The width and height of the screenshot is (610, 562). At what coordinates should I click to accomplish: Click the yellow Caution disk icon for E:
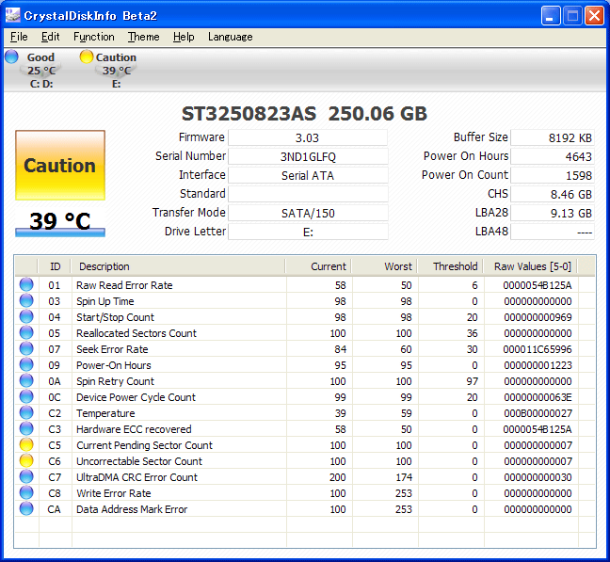(87, 56)
